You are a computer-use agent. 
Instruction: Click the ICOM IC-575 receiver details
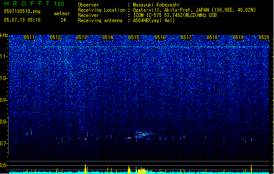coord(175,15)
